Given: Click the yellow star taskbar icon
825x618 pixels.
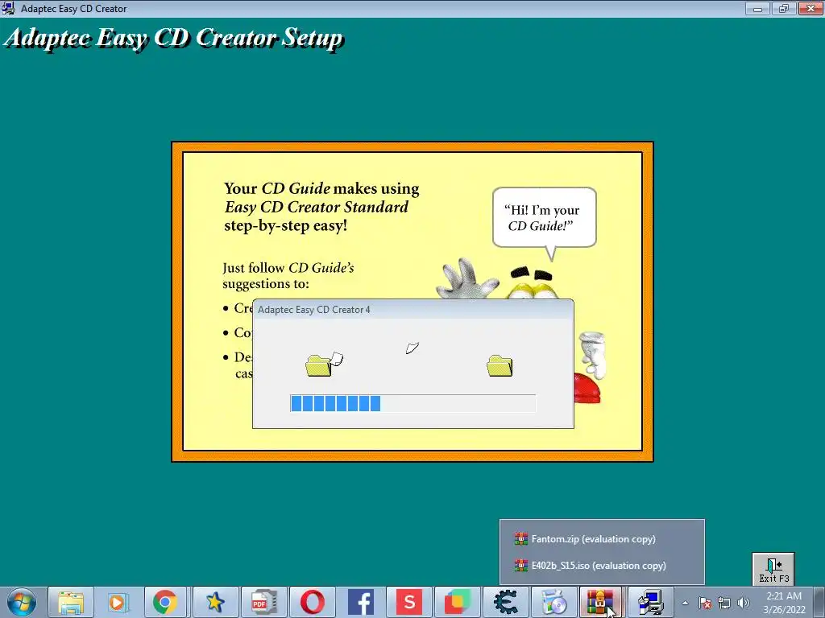Looking at the screenshot, I should pos(214,602).
